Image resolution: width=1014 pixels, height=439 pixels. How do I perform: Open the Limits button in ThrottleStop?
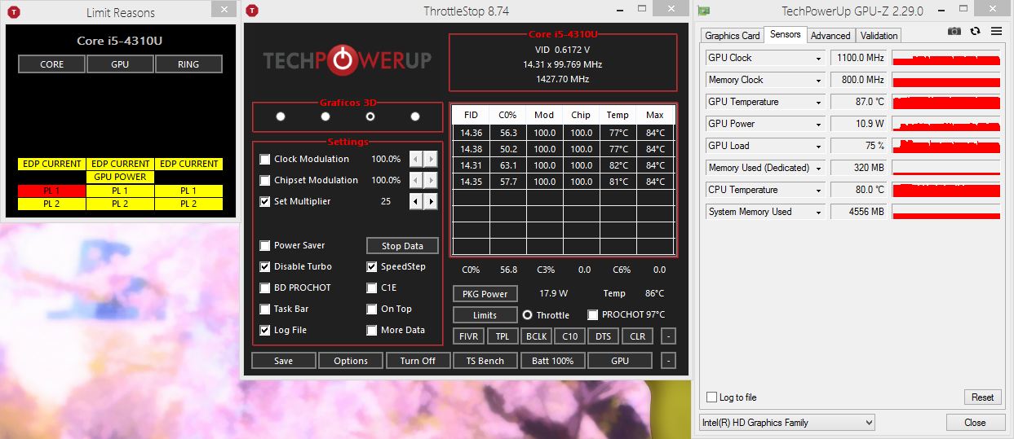click(485, 315)
